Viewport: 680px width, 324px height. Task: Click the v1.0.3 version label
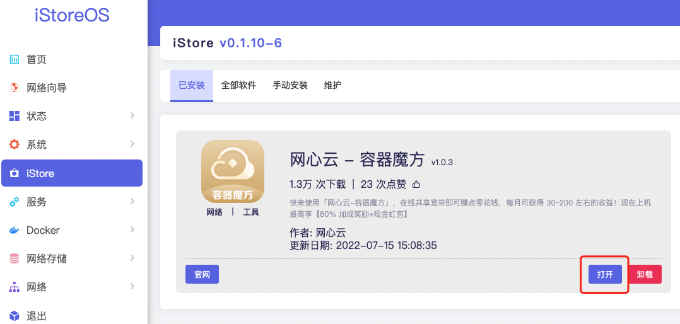(x=442, y=163)
